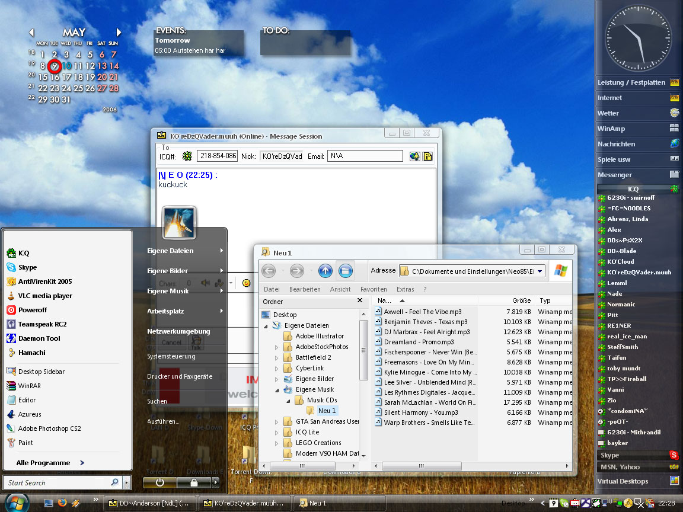Open the Ansicht menu in Explorer
The width and height of the screenshot is (683, 512).
coord(340,289)
